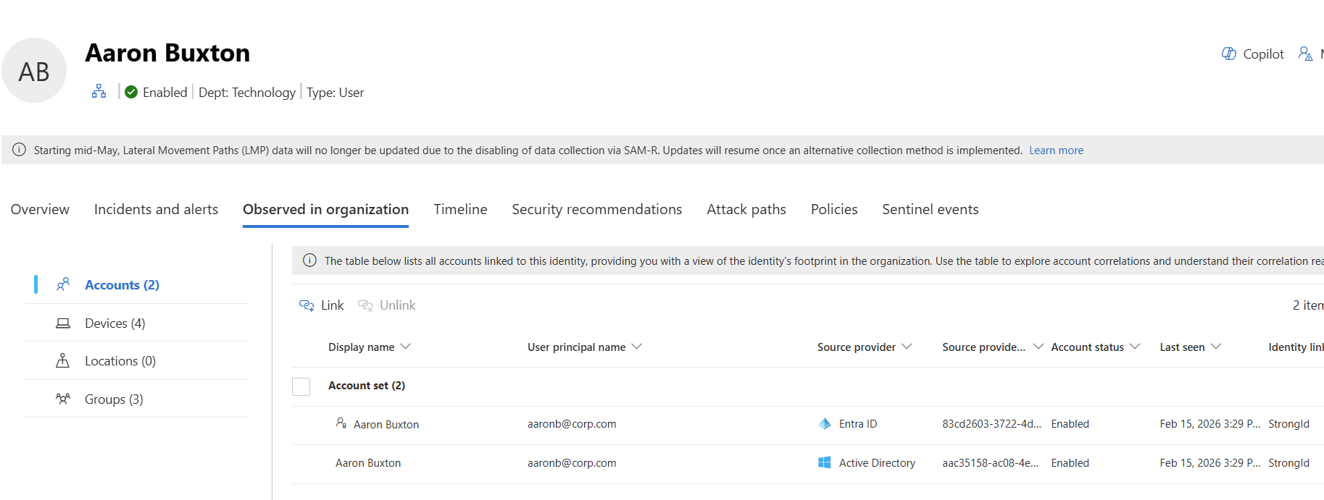Screen dimensions: 1324x500
Task: Open Last seen column dropdown
Action: (x=1216, y=347)
